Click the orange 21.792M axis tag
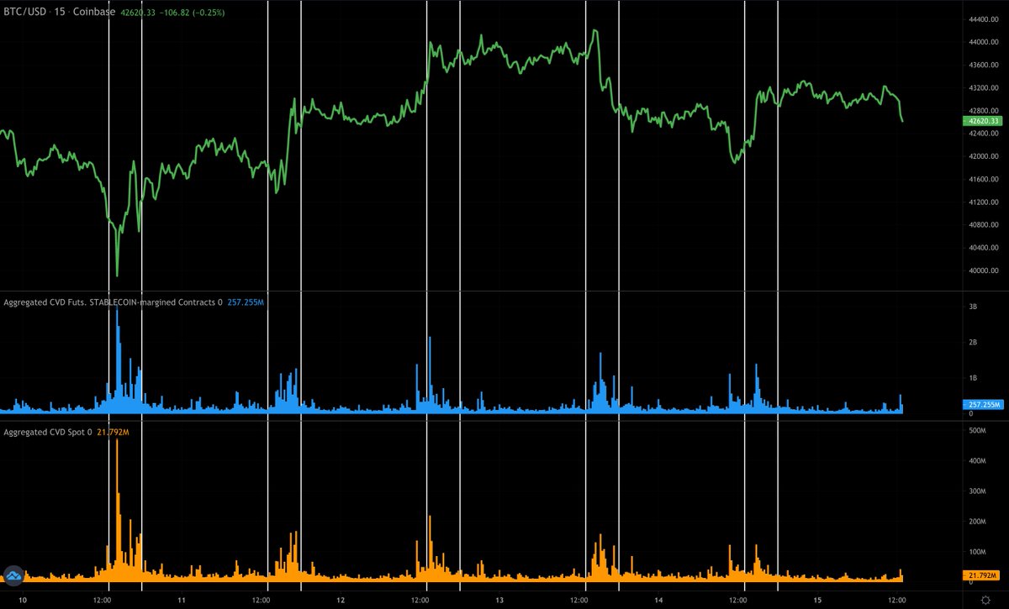 coord(982,575)
